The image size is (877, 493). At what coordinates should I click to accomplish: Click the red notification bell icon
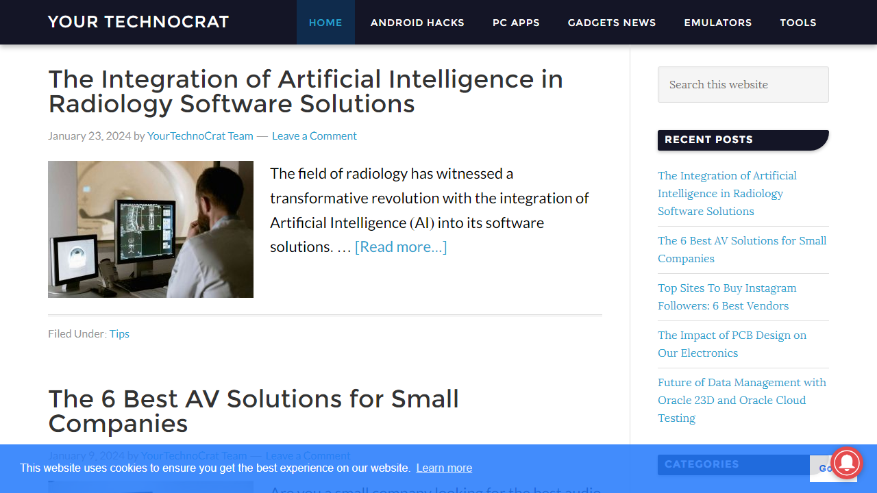(847, 462)
